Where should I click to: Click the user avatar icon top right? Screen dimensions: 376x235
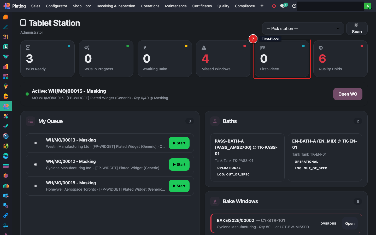click(367, 6)
